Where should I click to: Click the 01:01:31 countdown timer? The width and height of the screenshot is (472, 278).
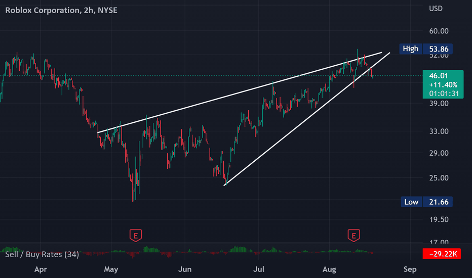point(444,94)
